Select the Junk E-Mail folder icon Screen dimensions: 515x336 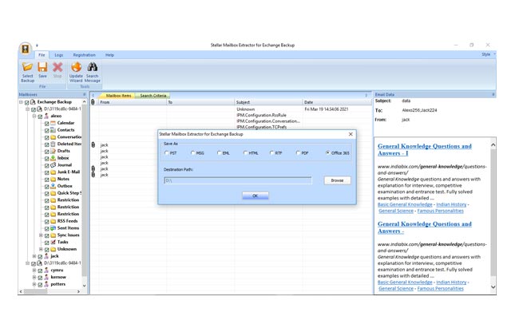(53, 172)
